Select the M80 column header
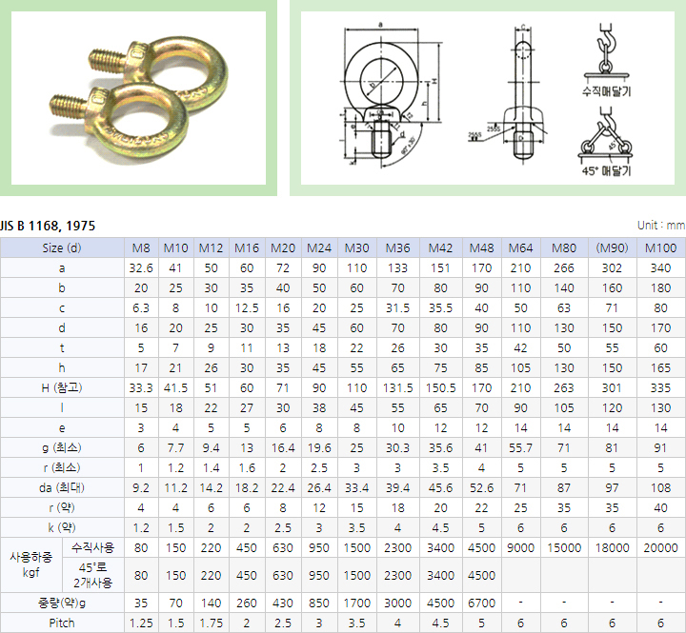This screenshot has height=633, width=686. tap(564, 247)
